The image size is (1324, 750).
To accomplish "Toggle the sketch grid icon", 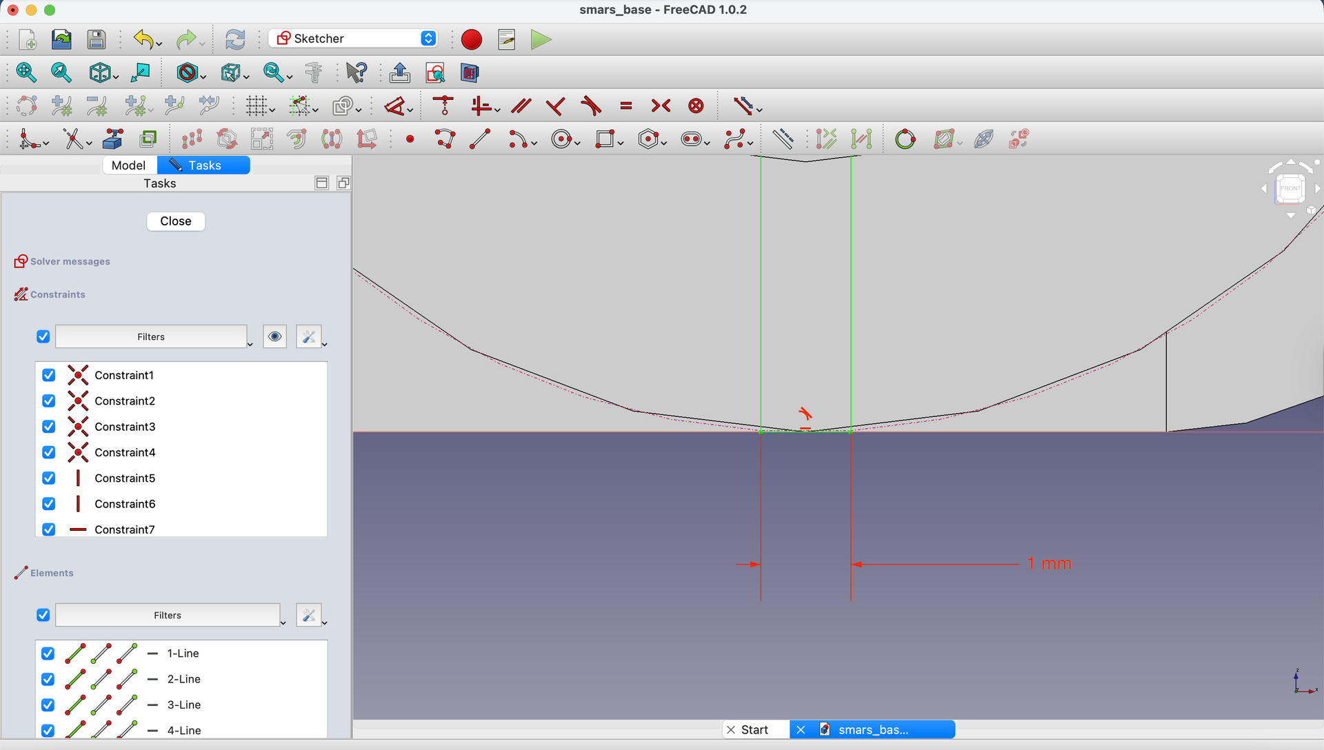I will point(257,105).
